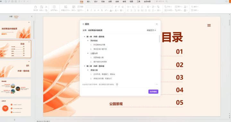This screenshot has width=231, height=122.
Task: Click the Find (查找) magnifier icon
Action: tap(192, 7)
